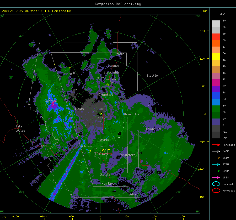Image resolution: width=236 pixels, height=220 pixels.
Task: Click the Ponoka city label
Action: [x=120, y=54]
